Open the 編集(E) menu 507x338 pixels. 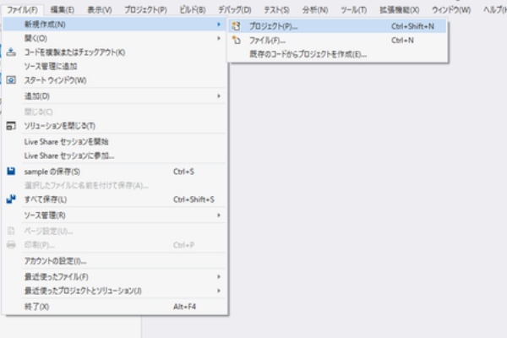(63, 10)
